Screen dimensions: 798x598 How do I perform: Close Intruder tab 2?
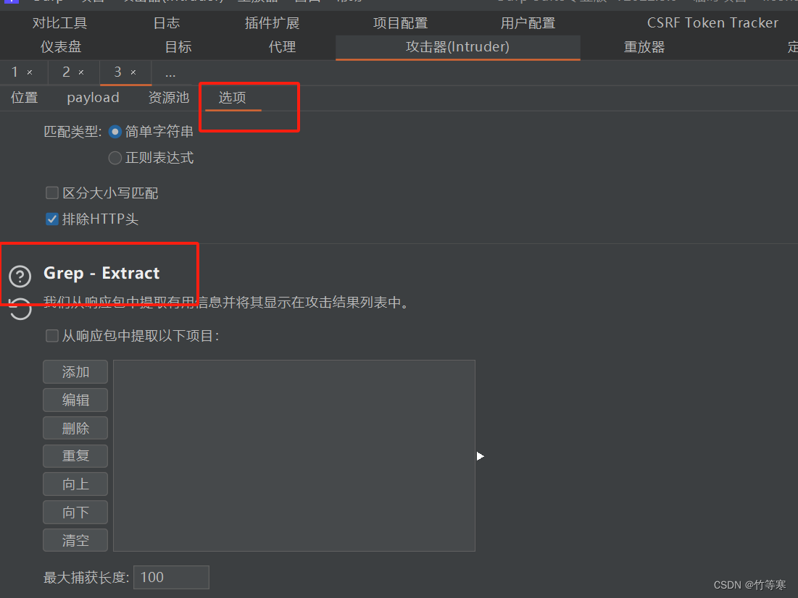pyautogui.click(x=81, y=72)
